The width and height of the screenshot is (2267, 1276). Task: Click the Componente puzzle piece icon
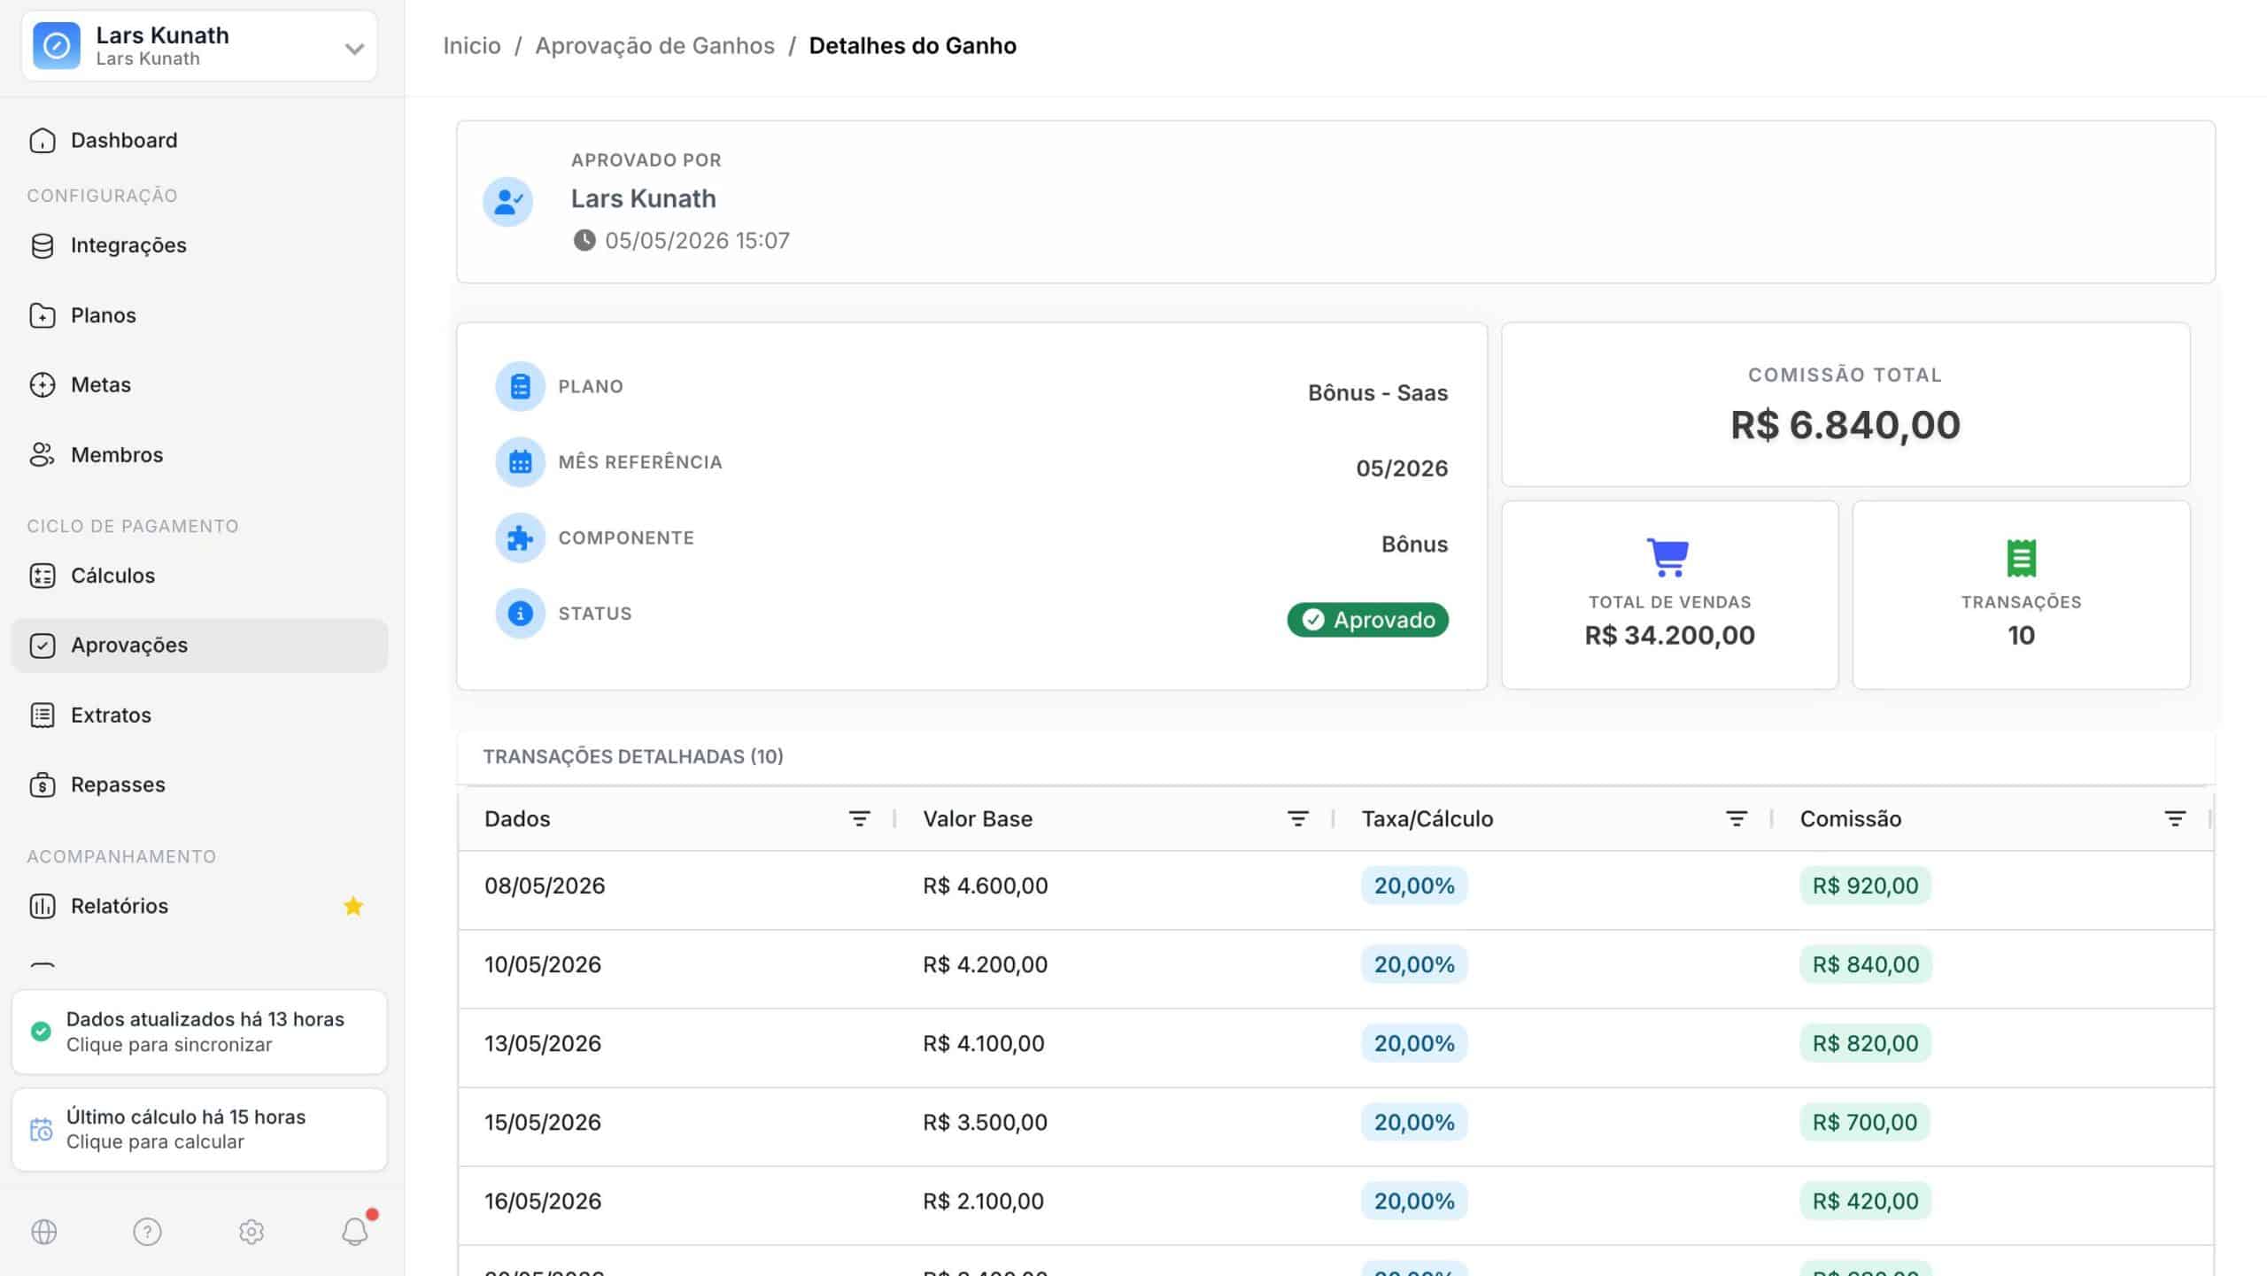[520, 537]
